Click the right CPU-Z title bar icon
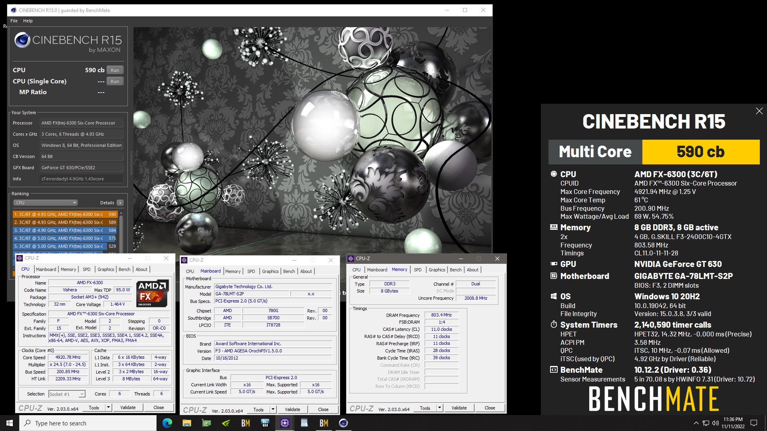767x431 pixels. click(351, 259)
